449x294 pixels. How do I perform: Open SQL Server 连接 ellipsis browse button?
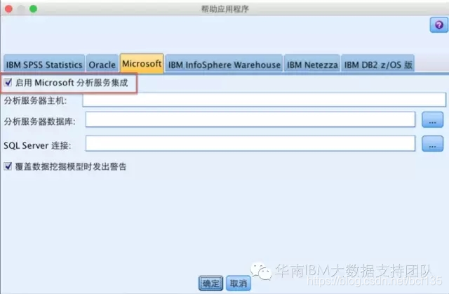pos(432,144)
